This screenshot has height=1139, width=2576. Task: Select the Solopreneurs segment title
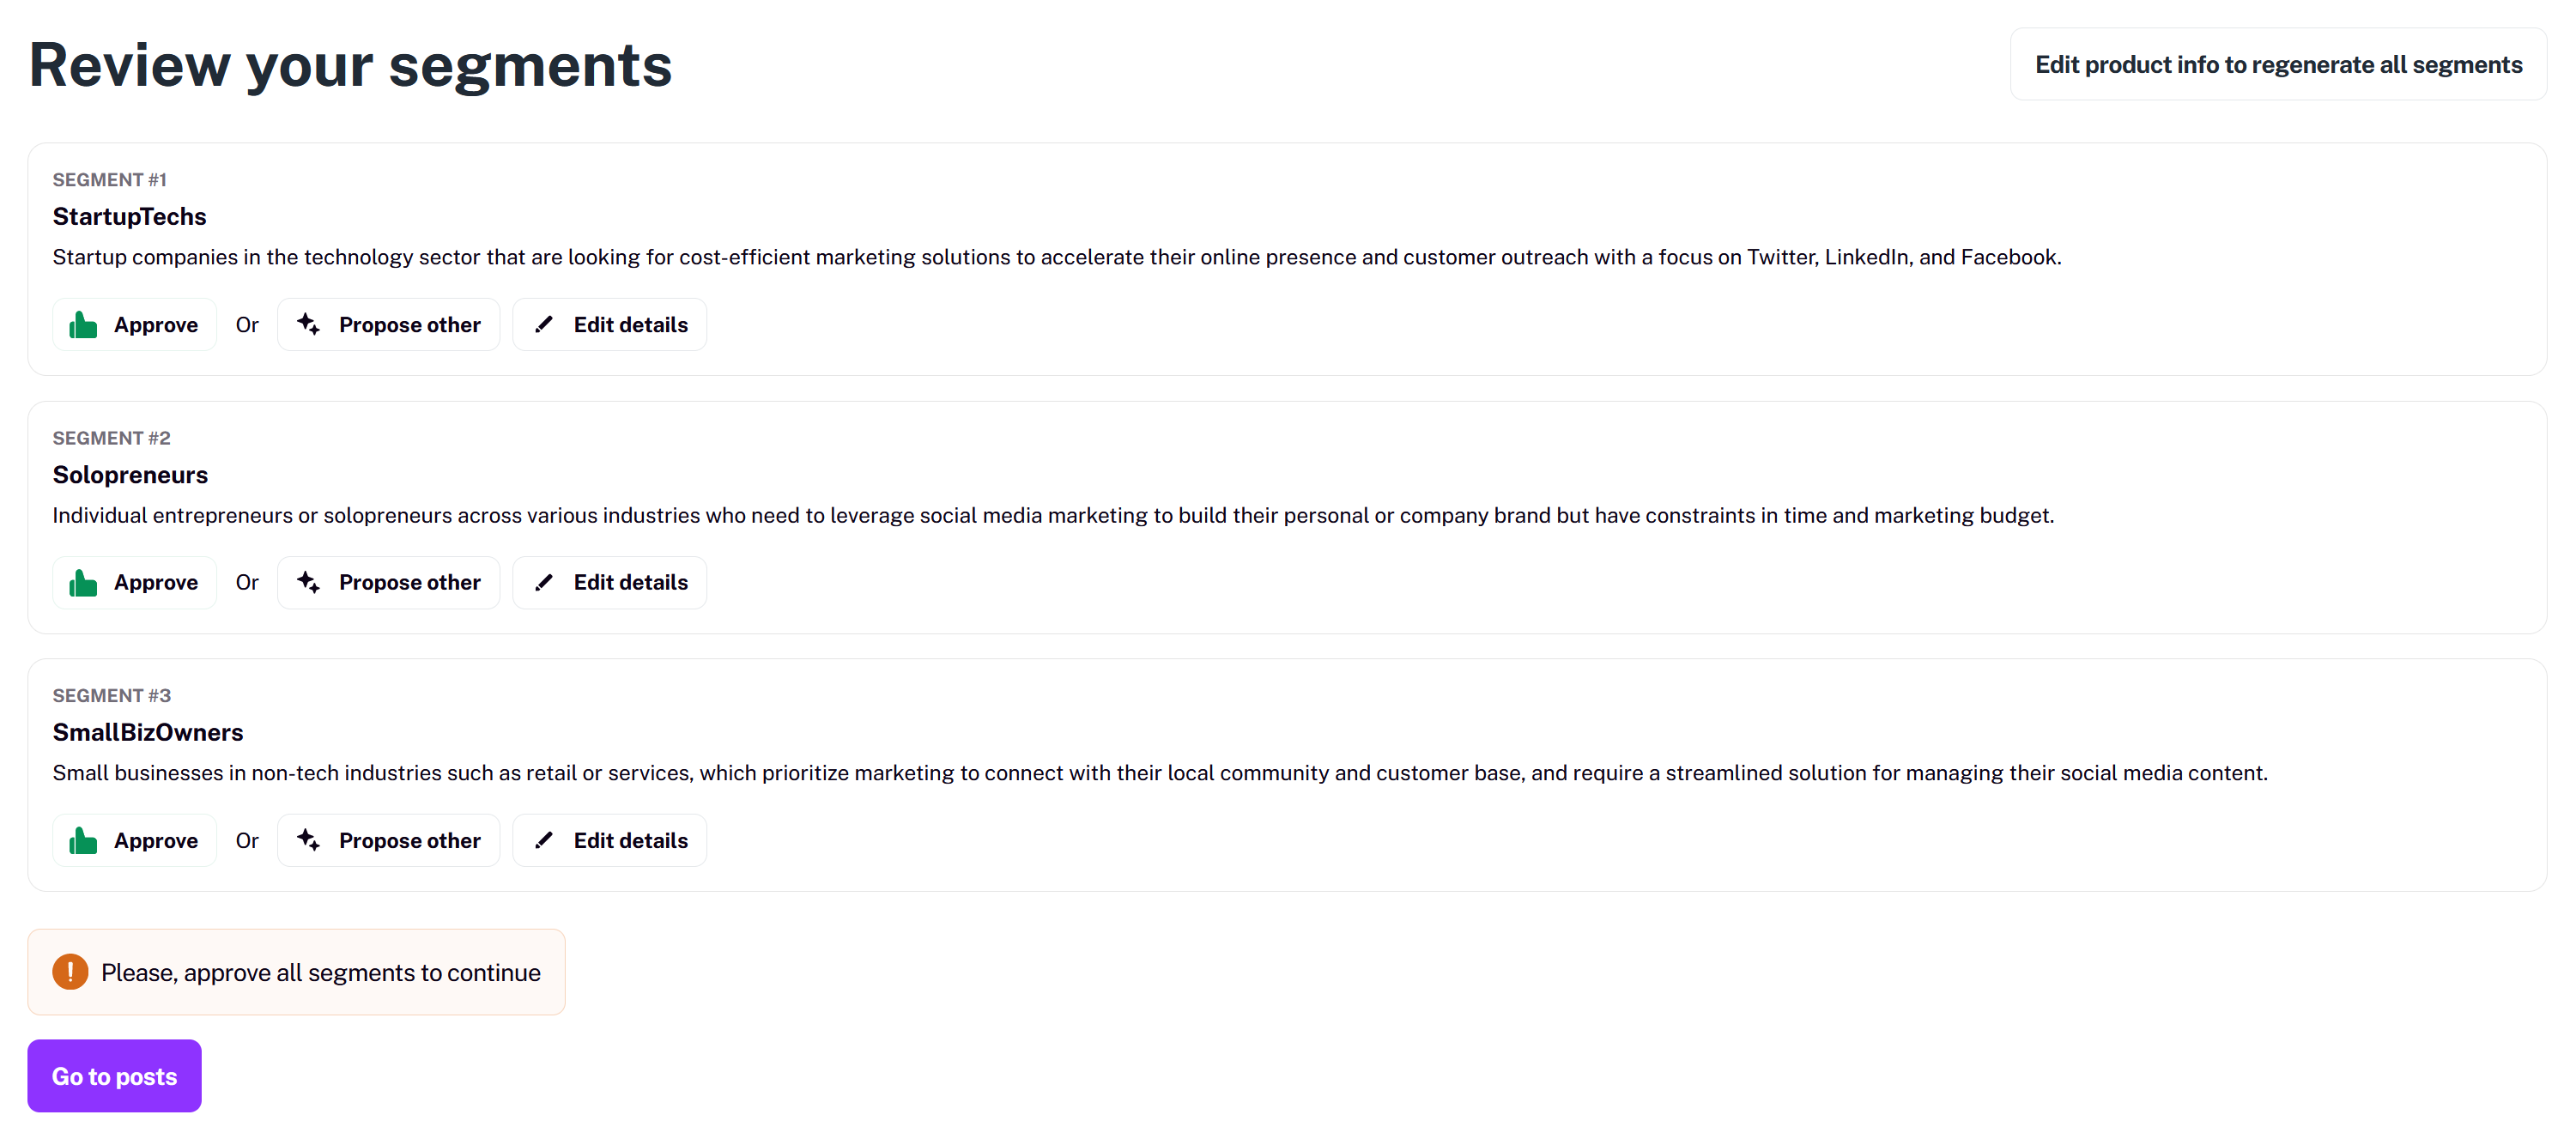[x=130, y=475]
